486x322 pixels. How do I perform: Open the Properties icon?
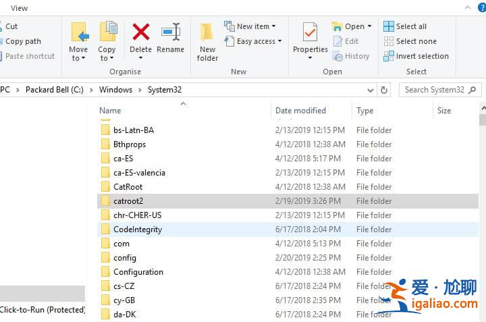point(310,32)
